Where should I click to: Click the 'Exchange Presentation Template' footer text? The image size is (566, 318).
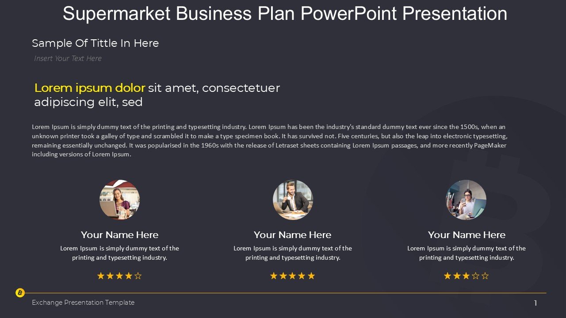pyautogui.click(x=83, y=303)
